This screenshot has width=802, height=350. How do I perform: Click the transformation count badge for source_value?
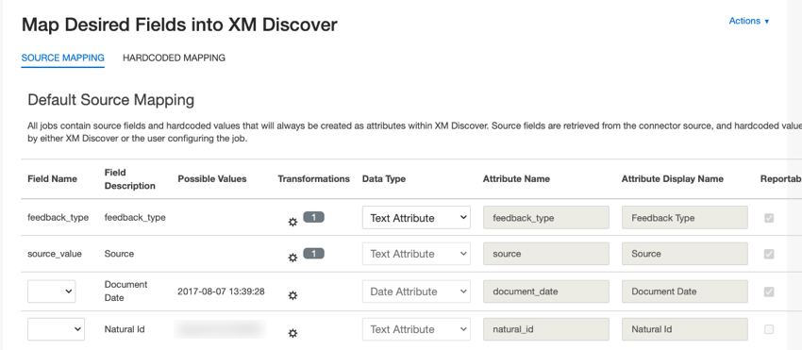pos(313,253)
